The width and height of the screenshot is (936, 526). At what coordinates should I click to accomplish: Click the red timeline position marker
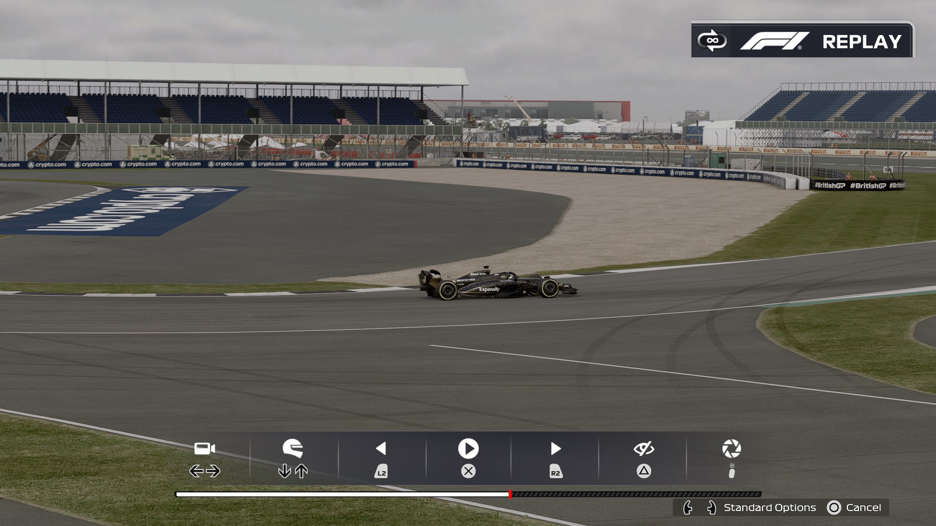[x=510, y=494]
